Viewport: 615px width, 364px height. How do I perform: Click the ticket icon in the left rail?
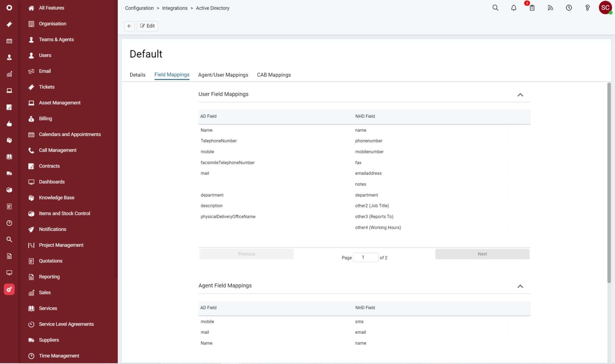[x=9, y=24]
